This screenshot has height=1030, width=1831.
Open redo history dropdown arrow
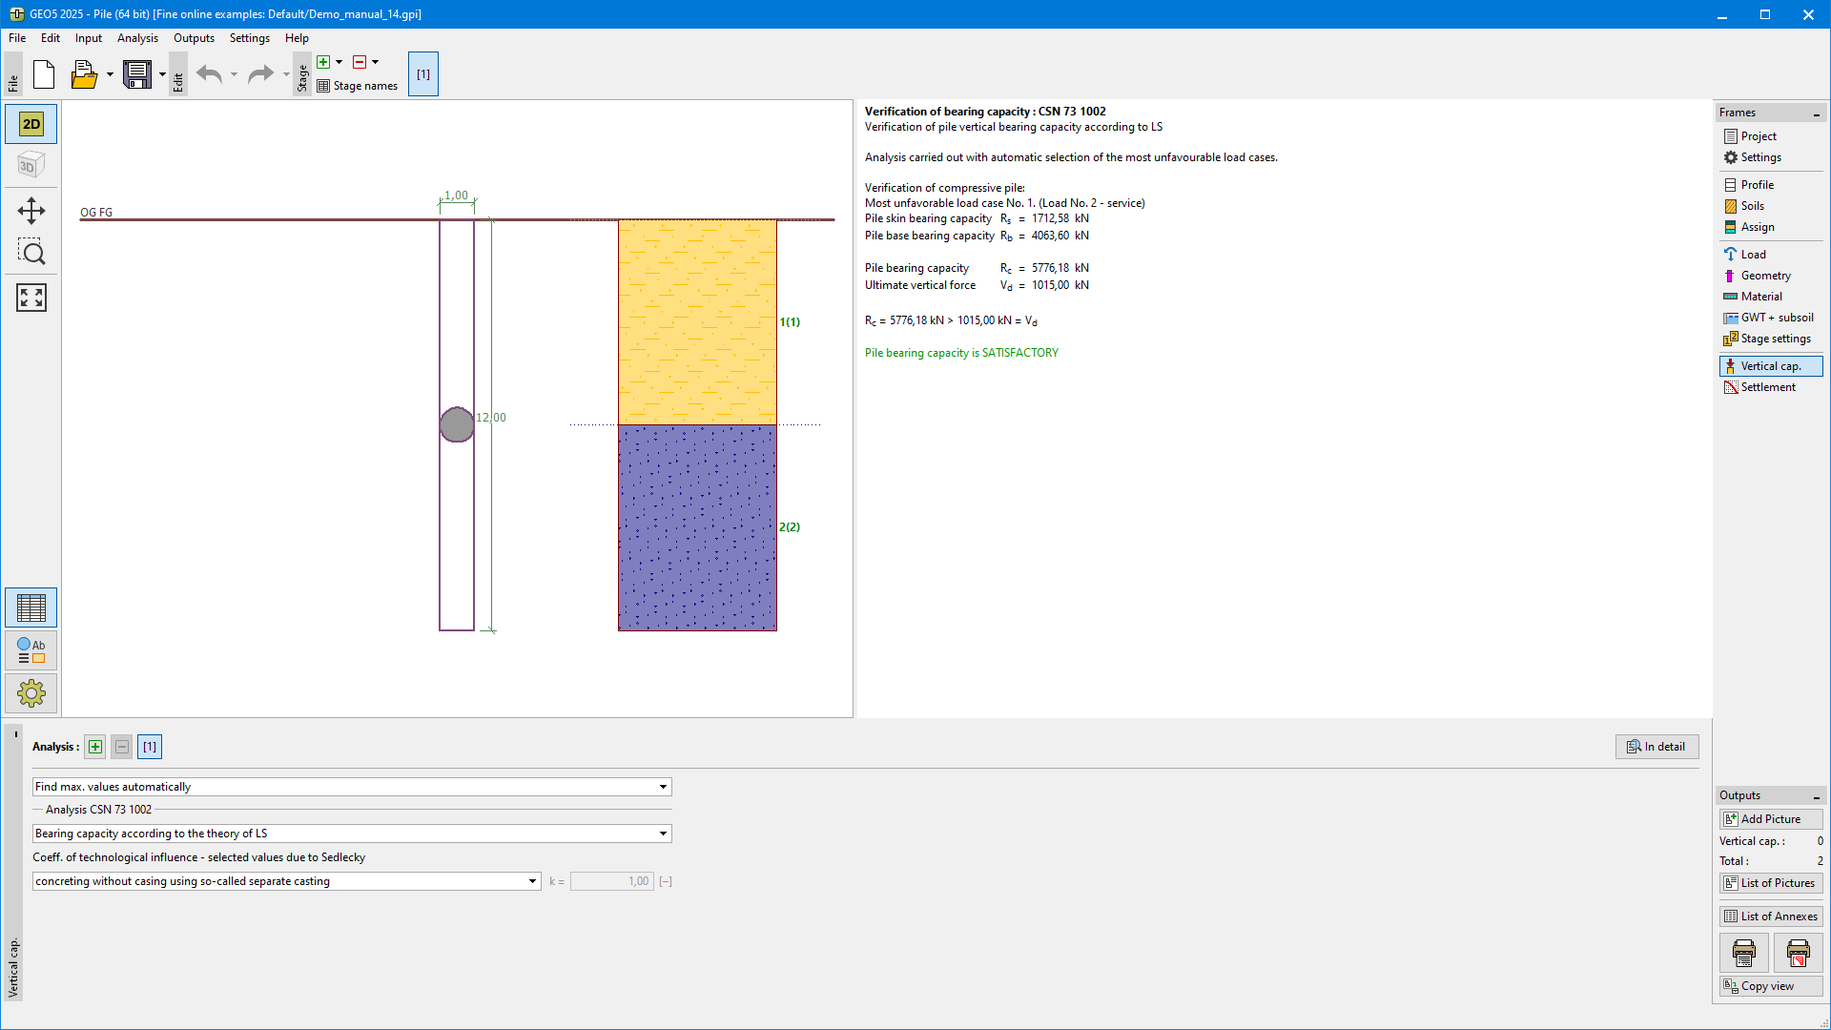(286, 74)
